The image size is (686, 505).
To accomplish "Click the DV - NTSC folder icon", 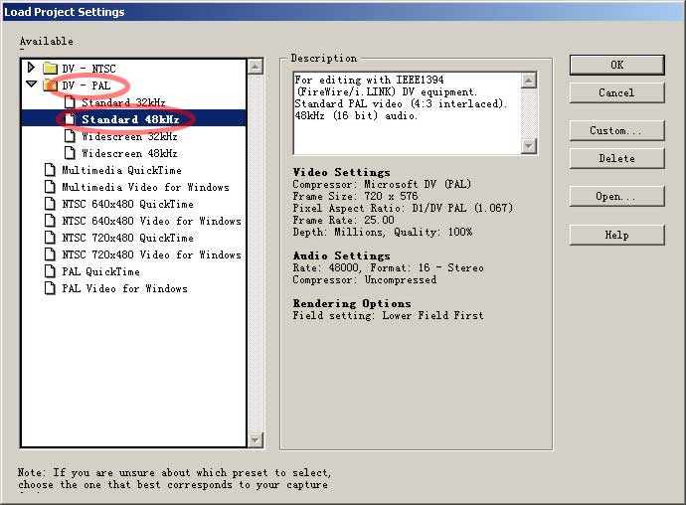I will pyautogui.click(x=51, y=68).
